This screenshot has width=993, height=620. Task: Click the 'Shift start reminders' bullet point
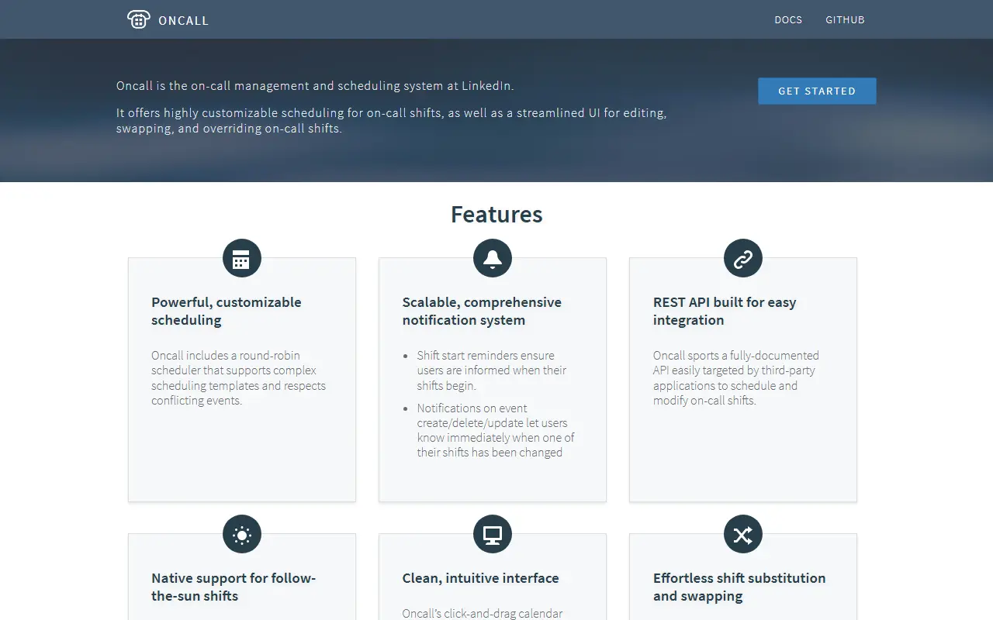(492, 370)
